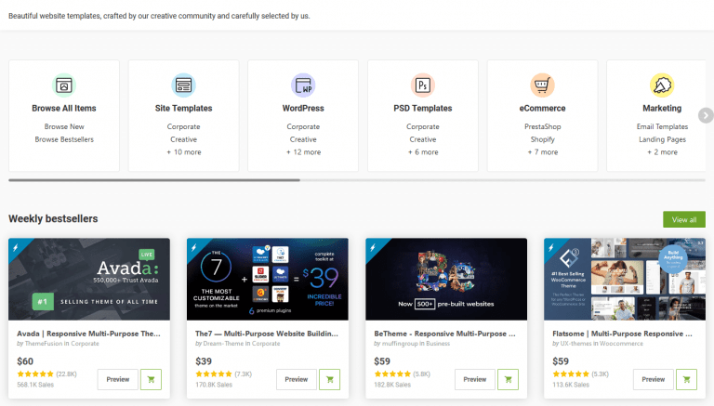Open the BeTheme thumbnail image

[446, 279]
